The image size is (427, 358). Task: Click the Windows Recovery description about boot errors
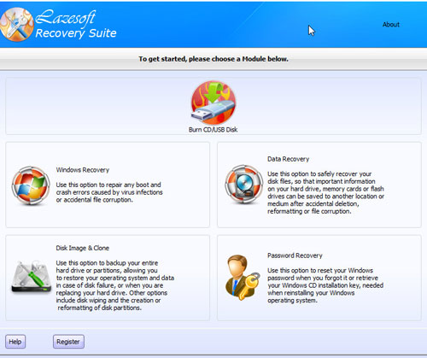109,192
